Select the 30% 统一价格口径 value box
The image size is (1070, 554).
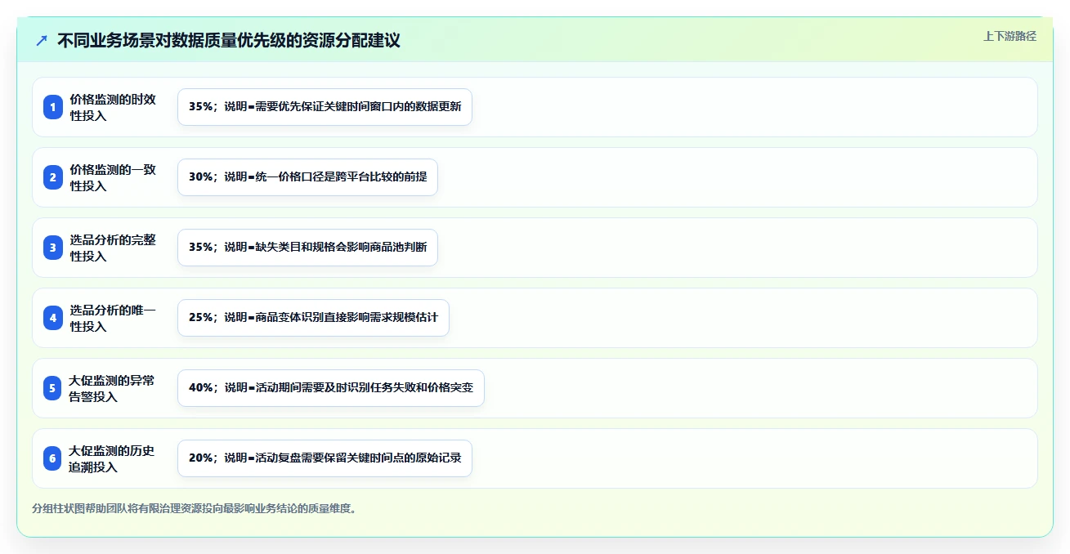click(307, 177)
